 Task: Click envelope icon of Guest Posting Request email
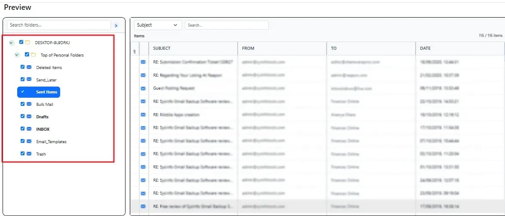coord(143,88)
